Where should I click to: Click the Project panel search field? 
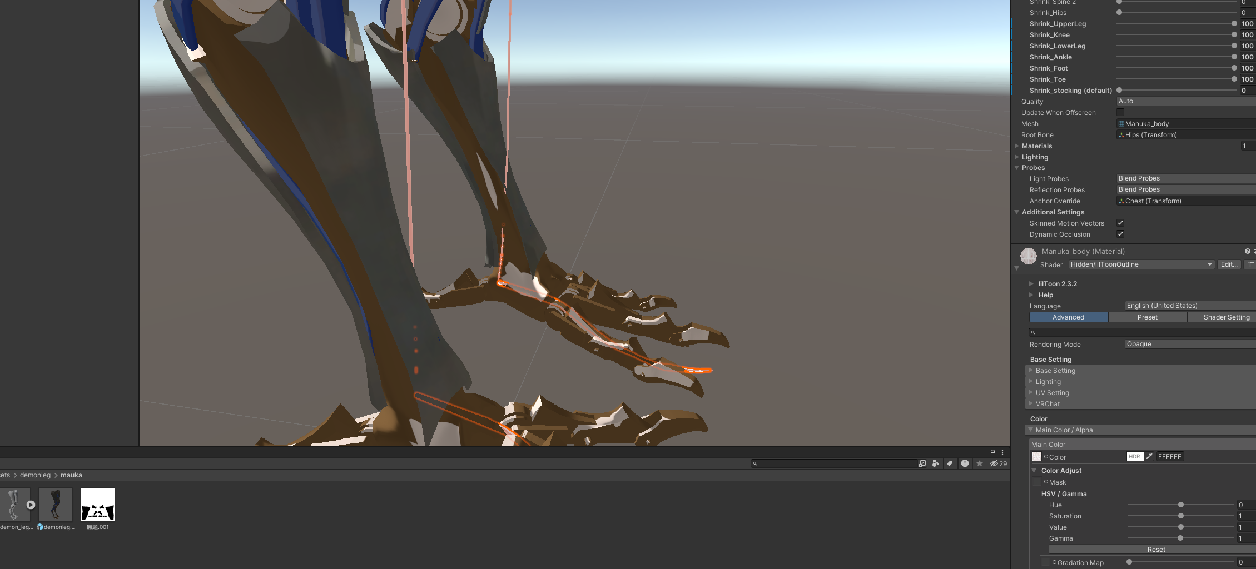(x=834, y=463)
